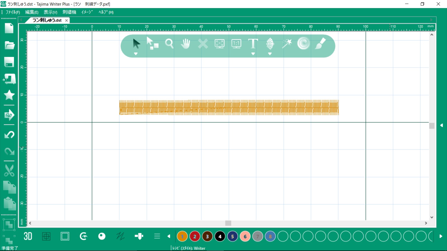Image resolution: width=447 pixels, height=251 pixels.
Task: Open the 刺繍機 menu
Action: 69,12
